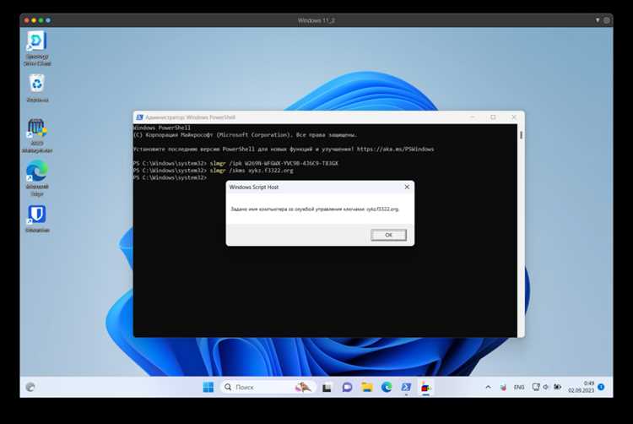
Task: Click the slmgr /skms command line text
Action: point(252,171)
